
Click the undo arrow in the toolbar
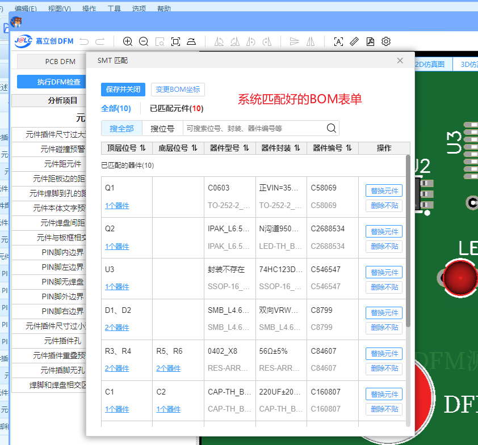point(84,41)
